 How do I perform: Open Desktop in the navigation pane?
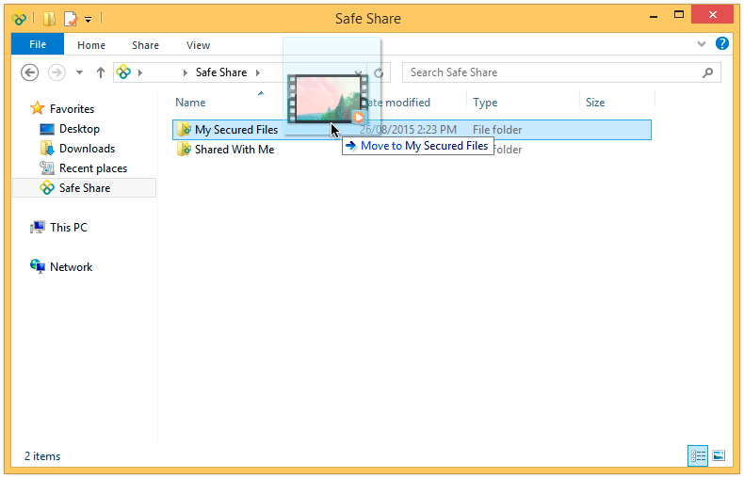(79, 129)
